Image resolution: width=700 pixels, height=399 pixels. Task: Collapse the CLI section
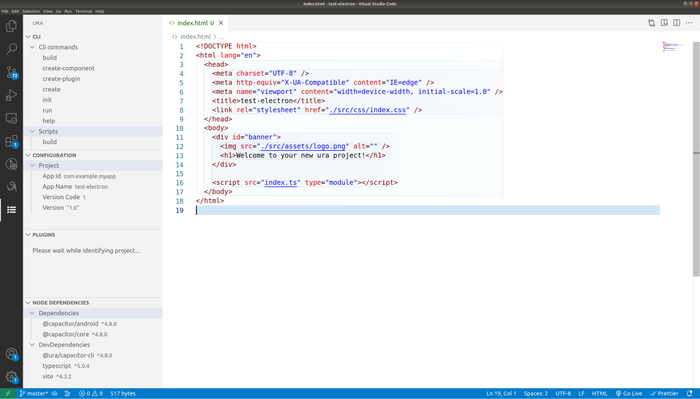[93, 36]
